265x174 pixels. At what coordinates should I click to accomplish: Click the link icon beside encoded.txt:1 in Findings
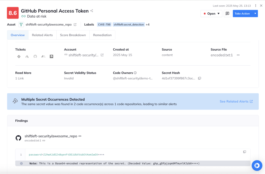pos(44,141)
